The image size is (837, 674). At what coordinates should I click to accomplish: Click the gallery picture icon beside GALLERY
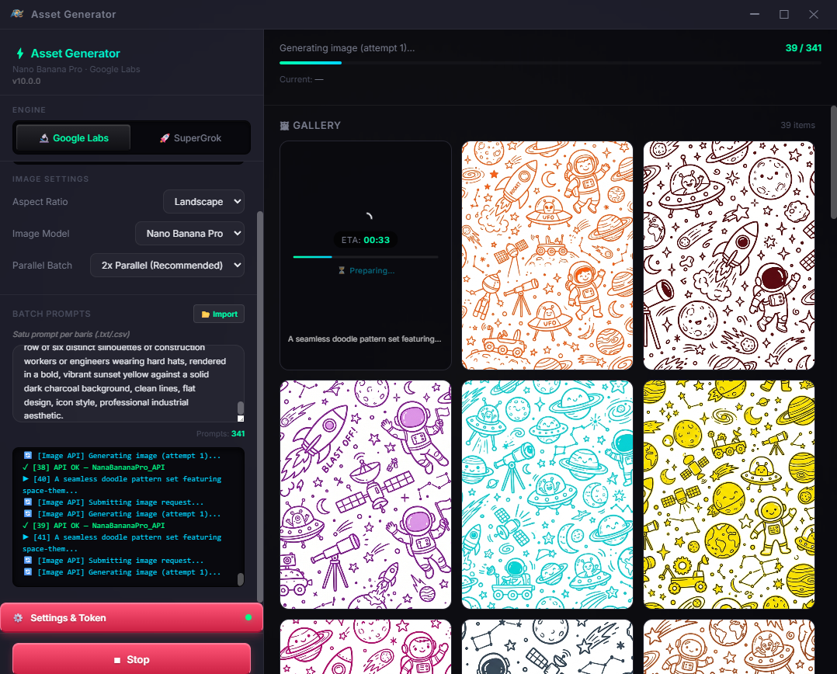click(x=284, y=126)
